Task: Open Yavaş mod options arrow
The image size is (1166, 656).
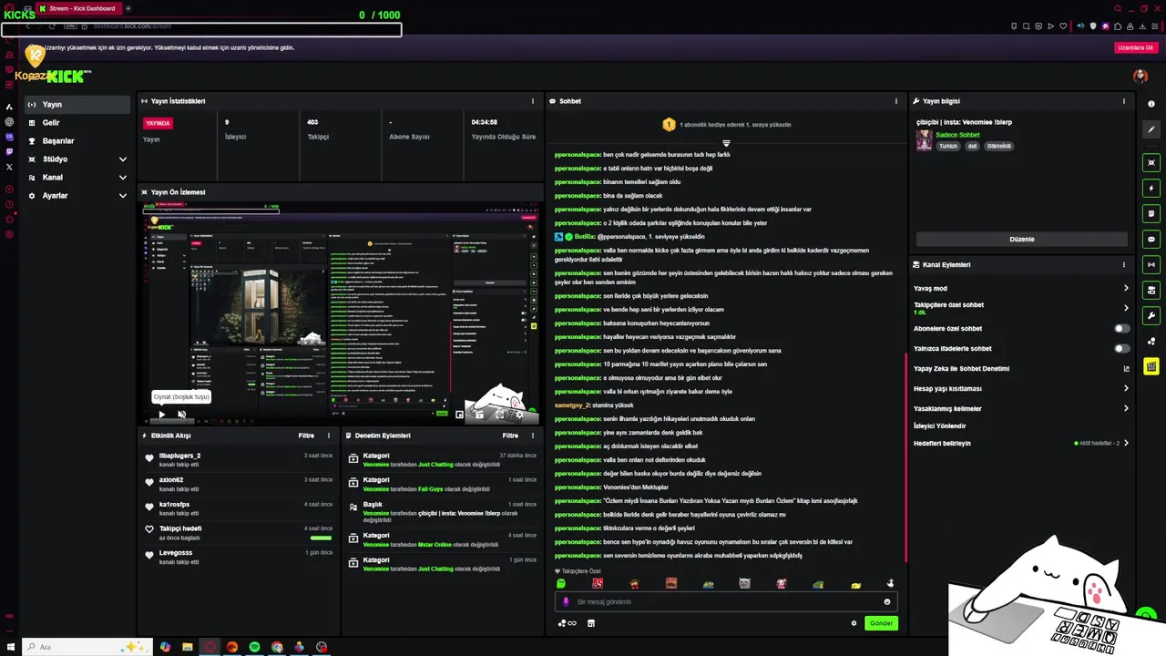Action: [x=1126, y=288]
